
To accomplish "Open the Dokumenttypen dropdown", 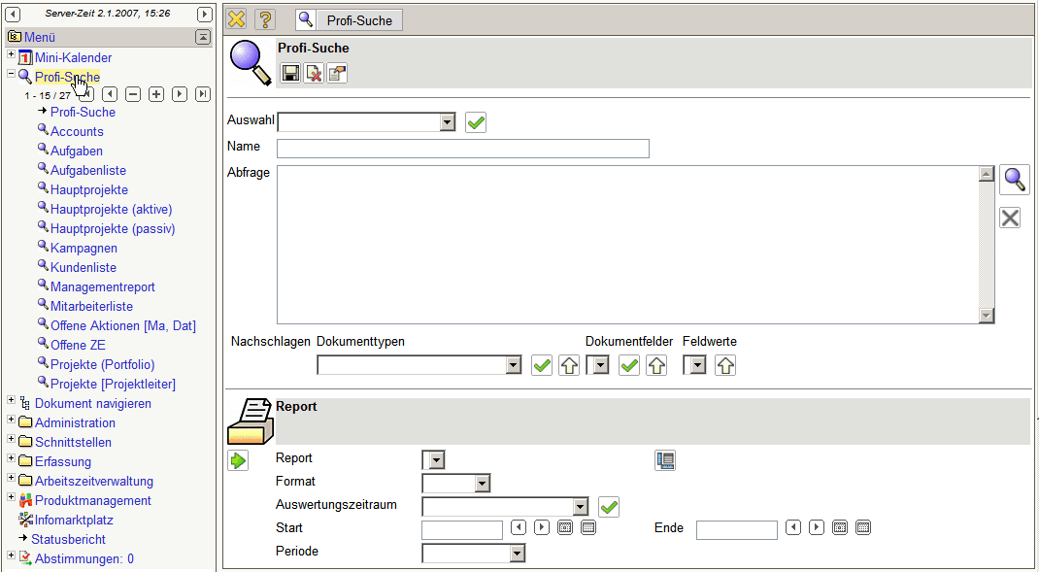I will click(x=514, y=365).
